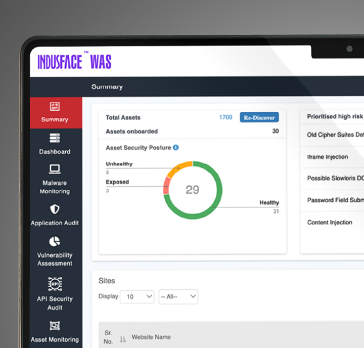This screenshot has width=364, height=348.
Task: Open the Dashboard menu label
Action: (x=55, y=152)
